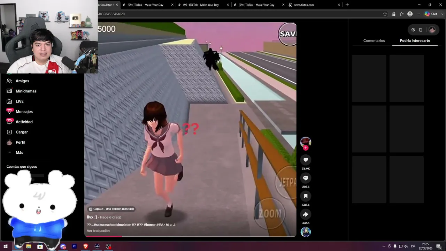Click Ver traducción under the caption

[x=98, y=231]
